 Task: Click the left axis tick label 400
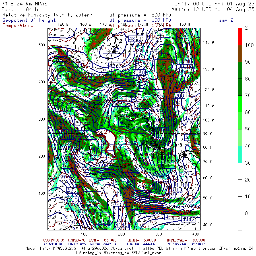point(42,82)
